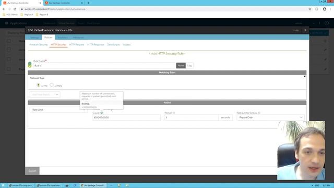Open the Region A bookmark folder

click(27, 15)
